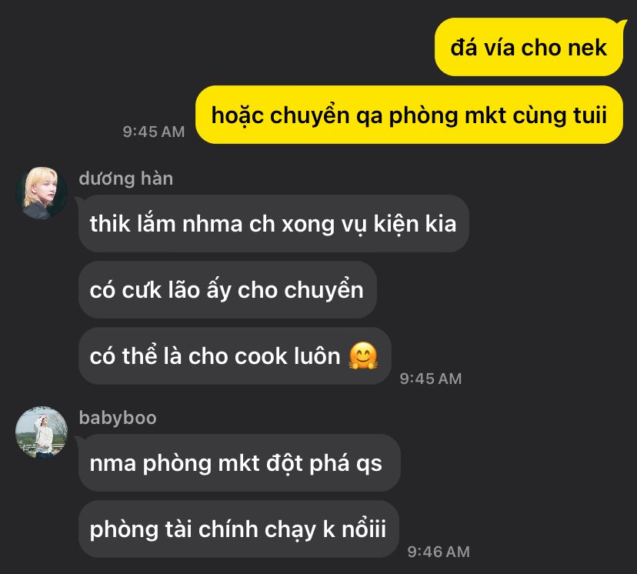The image size is (637, 574).
Task: Click the word "kiện" in the thik lắm message
Action: pyautogui.click(x=396, y=224)
